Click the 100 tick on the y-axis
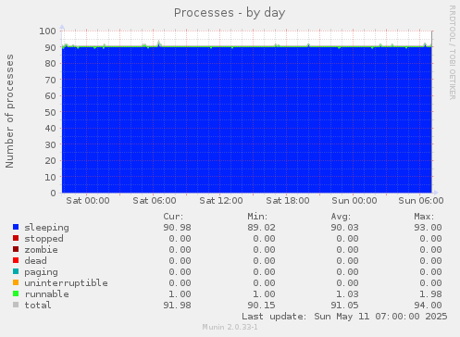460x337 pixels. pyautogui.click(x=47, y=31)
